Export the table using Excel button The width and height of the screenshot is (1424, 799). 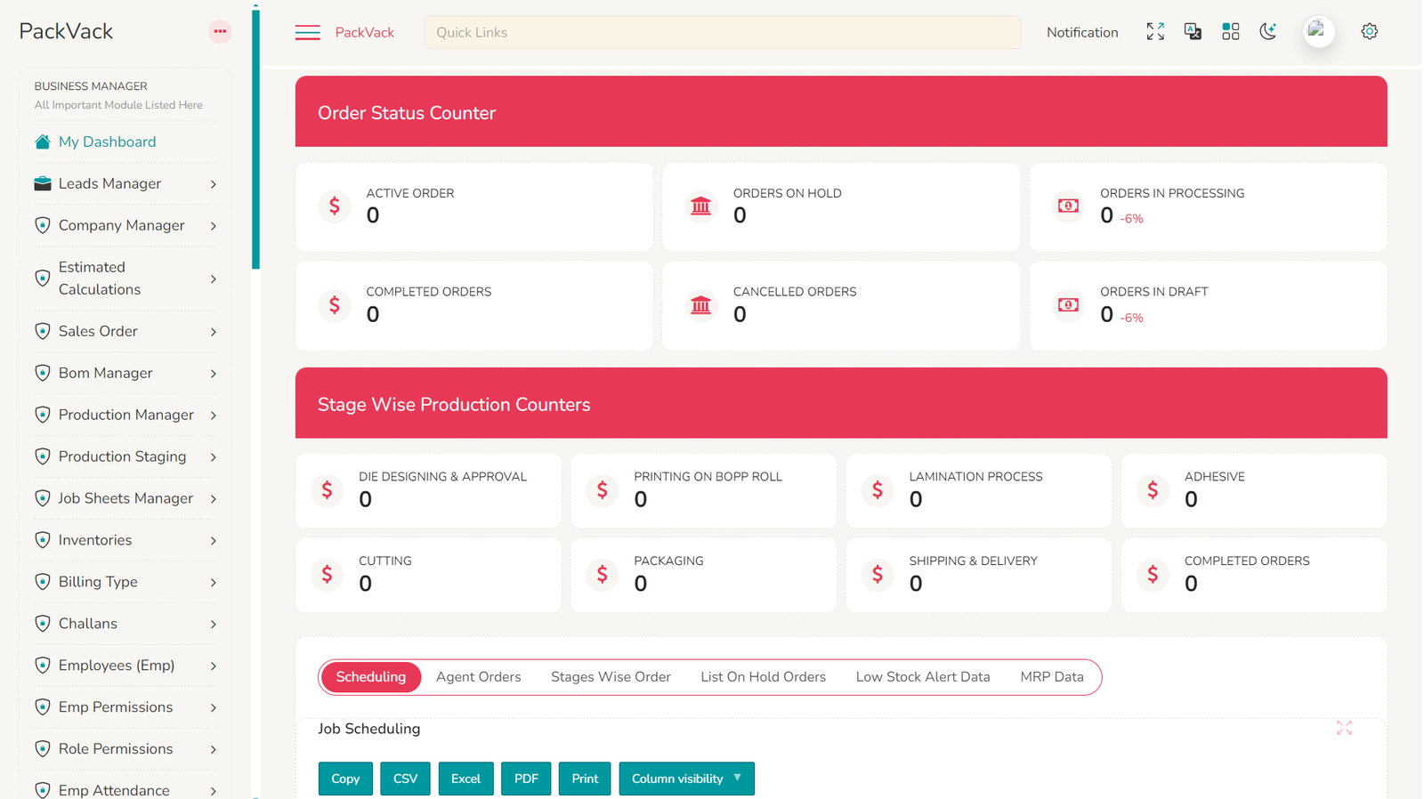pos(465,779)
